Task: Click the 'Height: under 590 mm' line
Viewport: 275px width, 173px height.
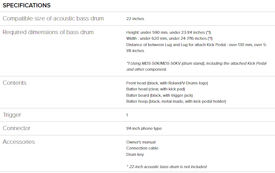Action: 168,32
